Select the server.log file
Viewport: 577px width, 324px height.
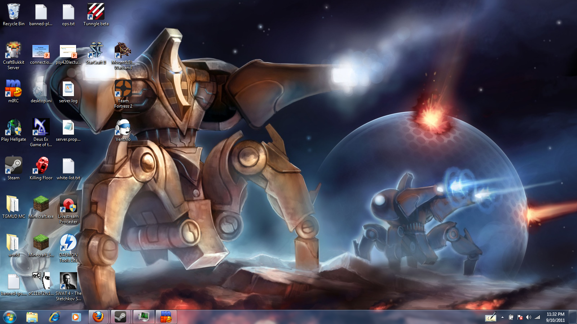68,89
